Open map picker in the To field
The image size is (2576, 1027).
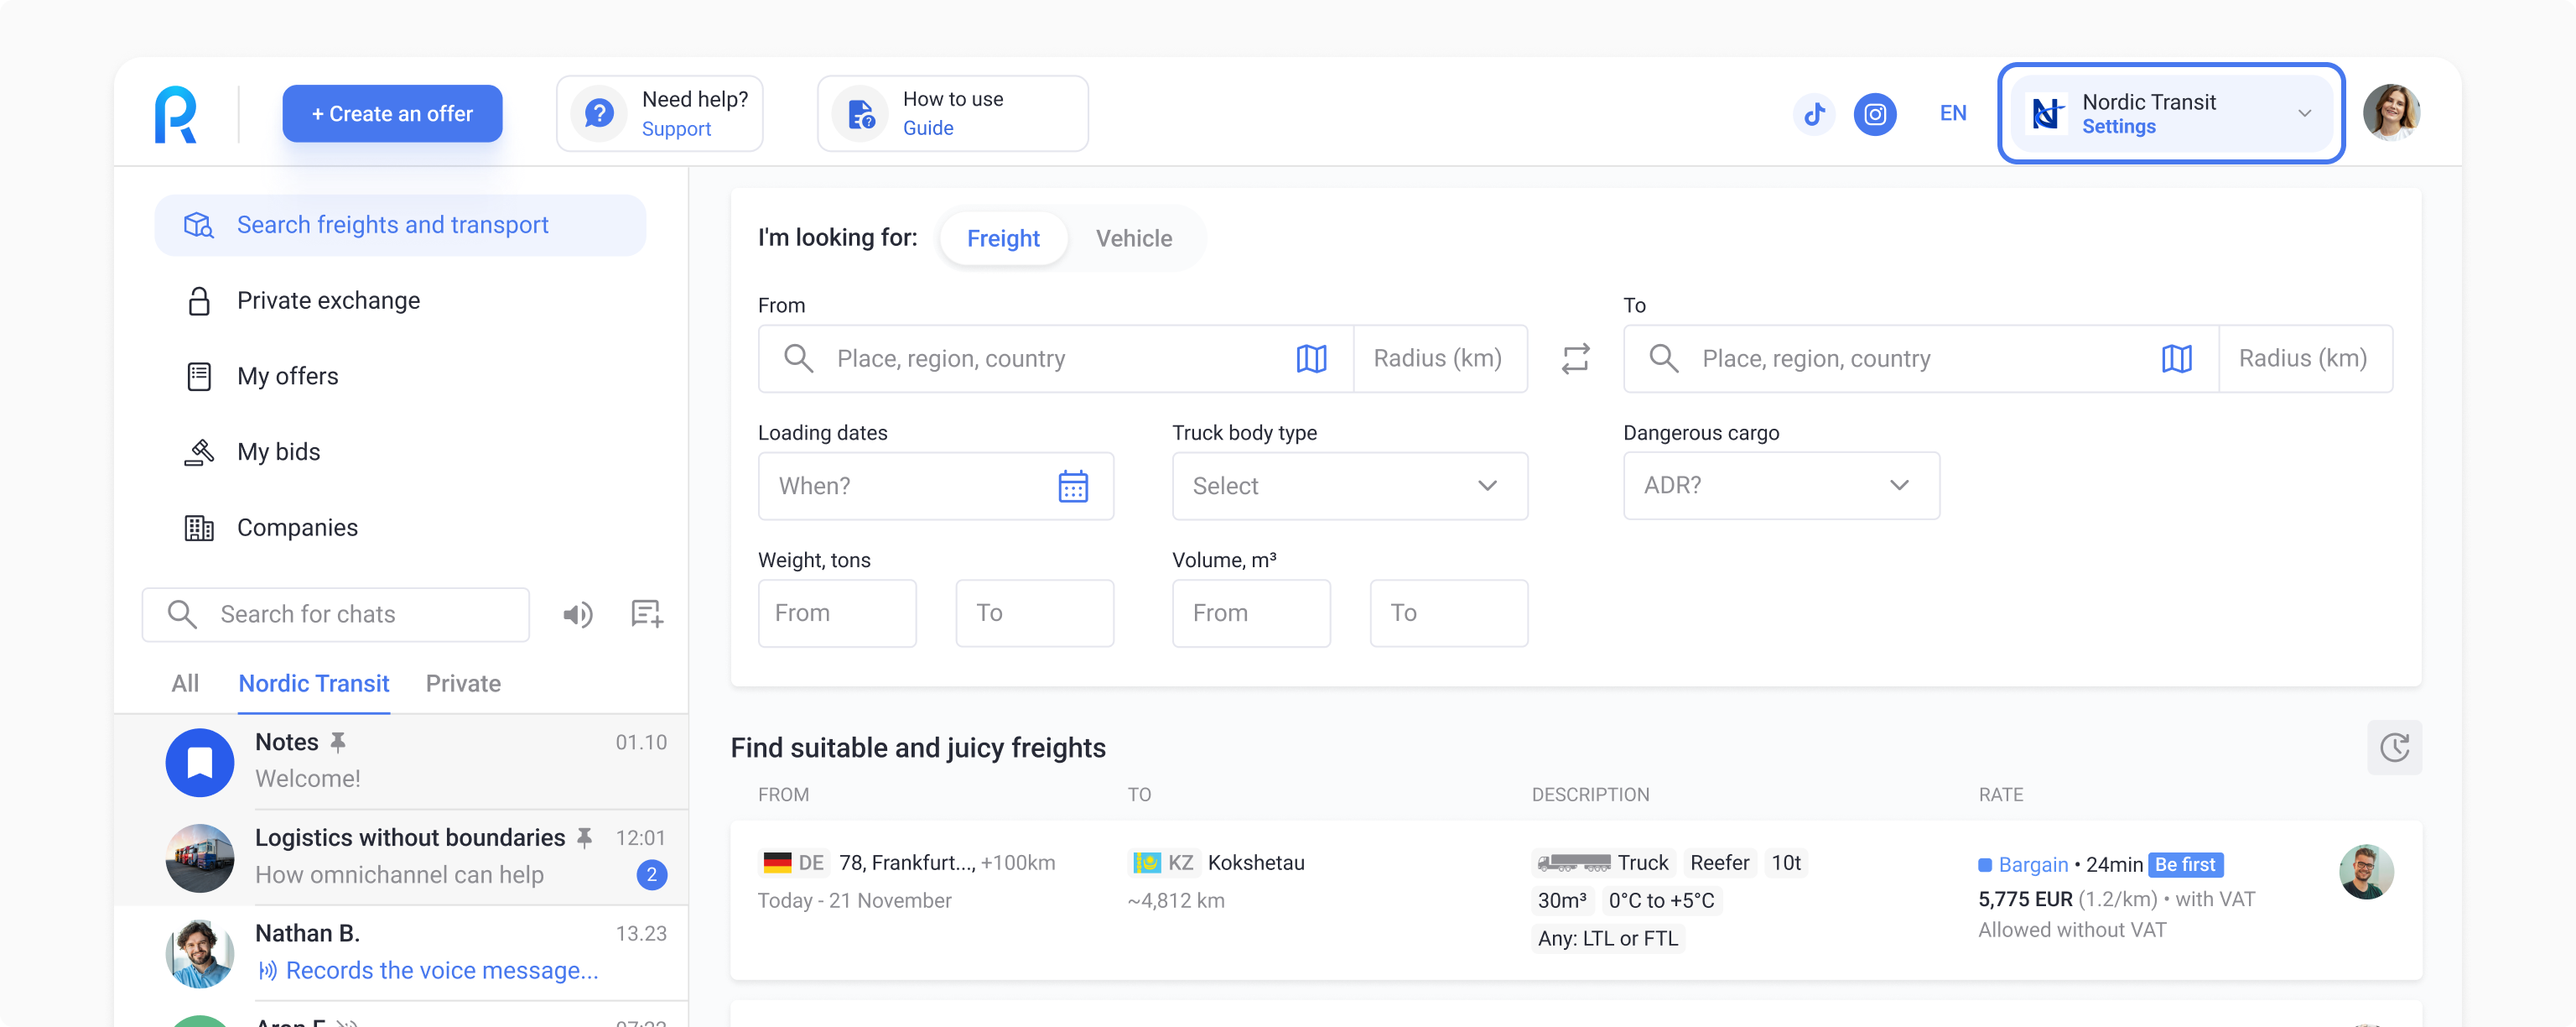point(2176,358)
